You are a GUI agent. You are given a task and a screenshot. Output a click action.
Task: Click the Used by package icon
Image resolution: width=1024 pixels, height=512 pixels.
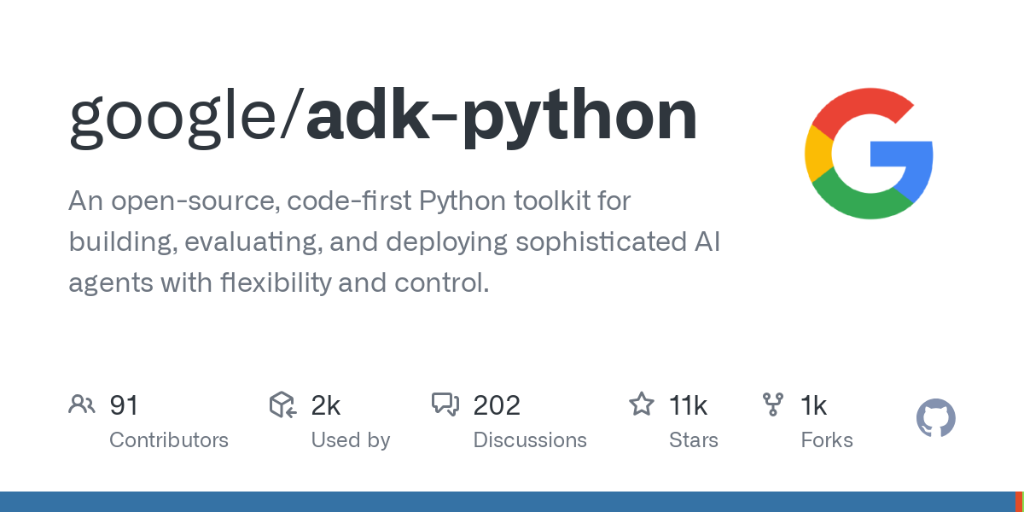[x=282, y=404]
